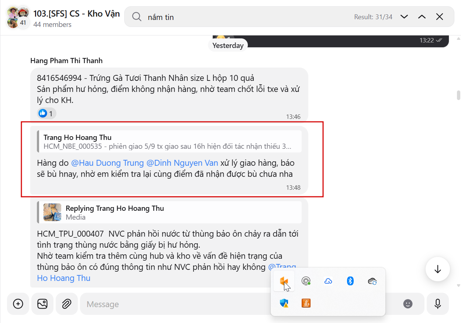
Task: Click the 'Yesterday' date pill
Action: [228, 45]
